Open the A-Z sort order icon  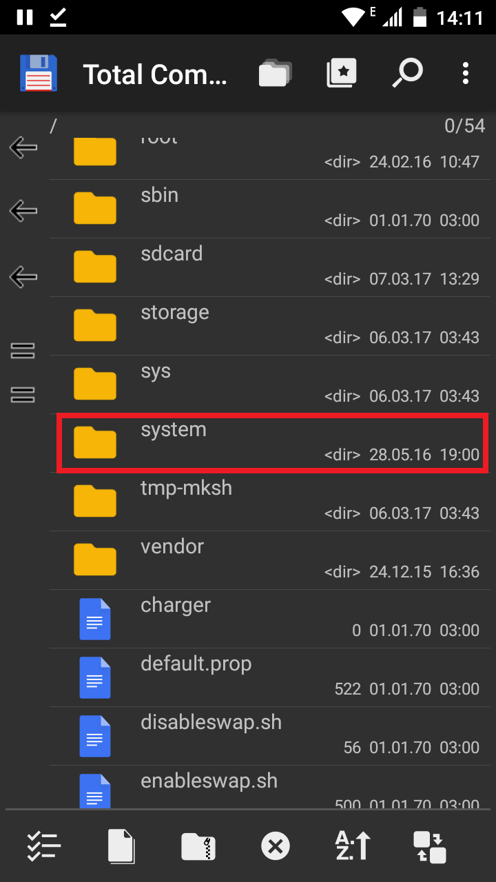[x=353, y=845]
